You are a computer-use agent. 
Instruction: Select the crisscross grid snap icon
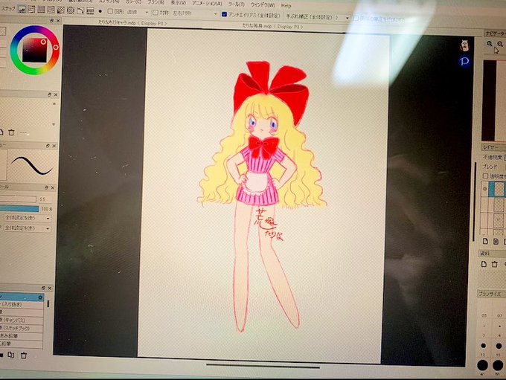(41, 10)
